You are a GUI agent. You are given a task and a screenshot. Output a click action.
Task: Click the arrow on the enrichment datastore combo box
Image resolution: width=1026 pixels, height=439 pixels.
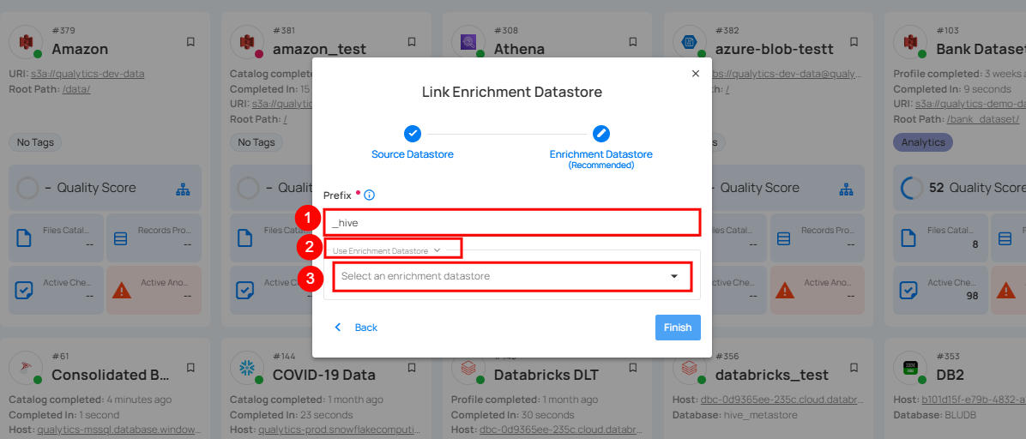(674, 277)
